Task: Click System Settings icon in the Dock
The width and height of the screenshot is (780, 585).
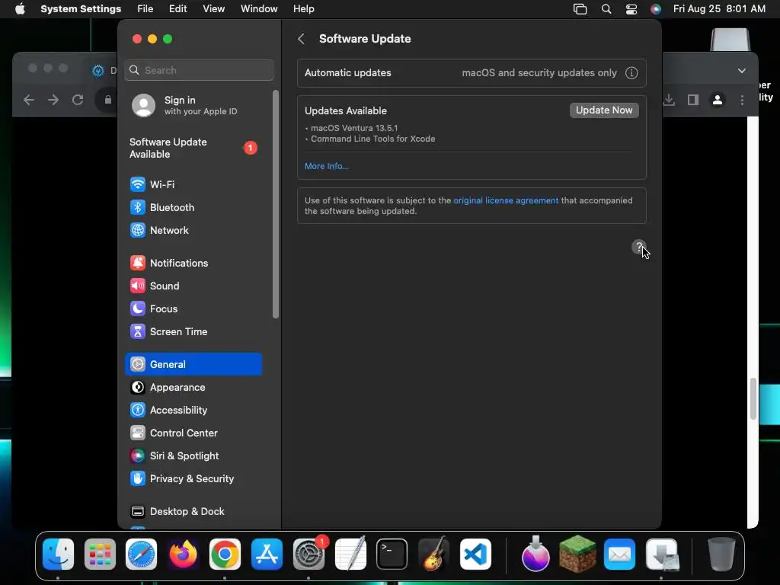Action: pos(308,555)
